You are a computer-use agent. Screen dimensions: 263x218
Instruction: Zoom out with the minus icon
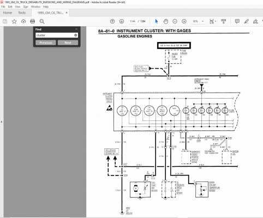pos(175,21)
